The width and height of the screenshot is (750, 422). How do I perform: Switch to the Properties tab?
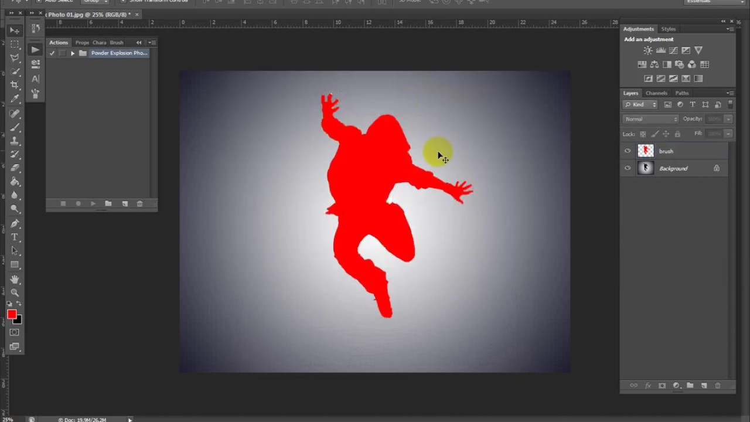tap(82, 43)
